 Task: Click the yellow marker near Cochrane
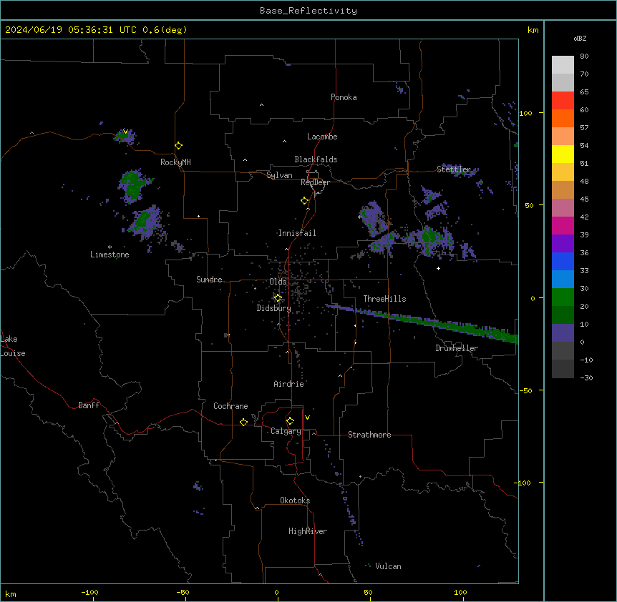243,422
